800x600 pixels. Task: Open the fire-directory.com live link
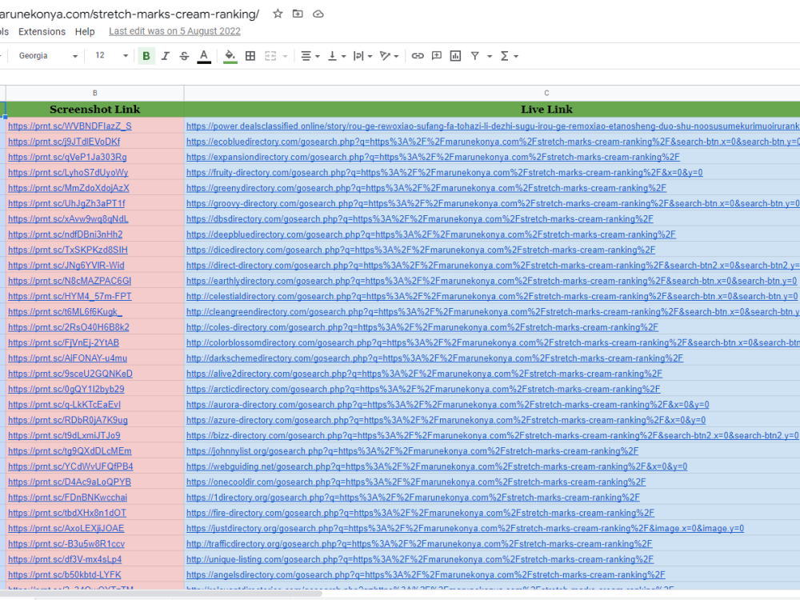pos(421,513)
